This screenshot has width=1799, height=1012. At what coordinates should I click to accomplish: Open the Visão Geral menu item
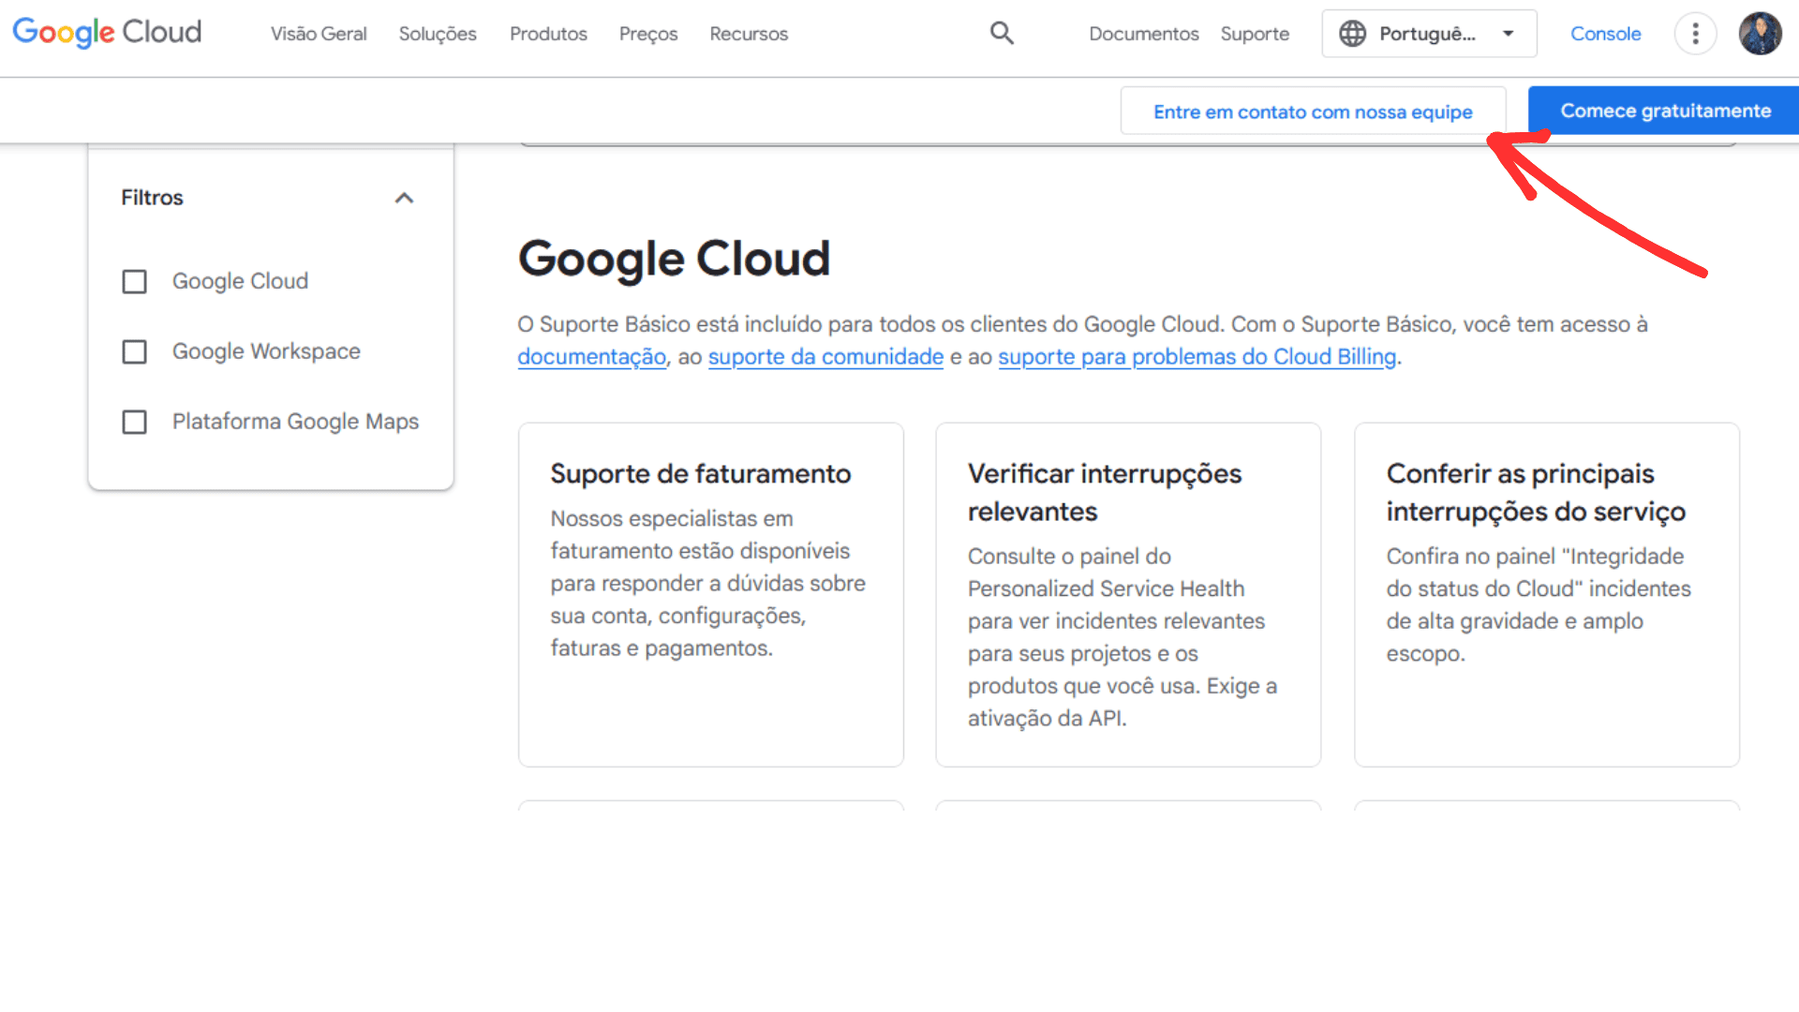pyautogui.click(x=319, y=34)
